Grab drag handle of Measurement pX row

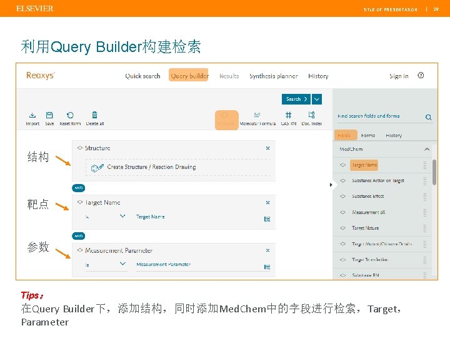tap(425, 212)
